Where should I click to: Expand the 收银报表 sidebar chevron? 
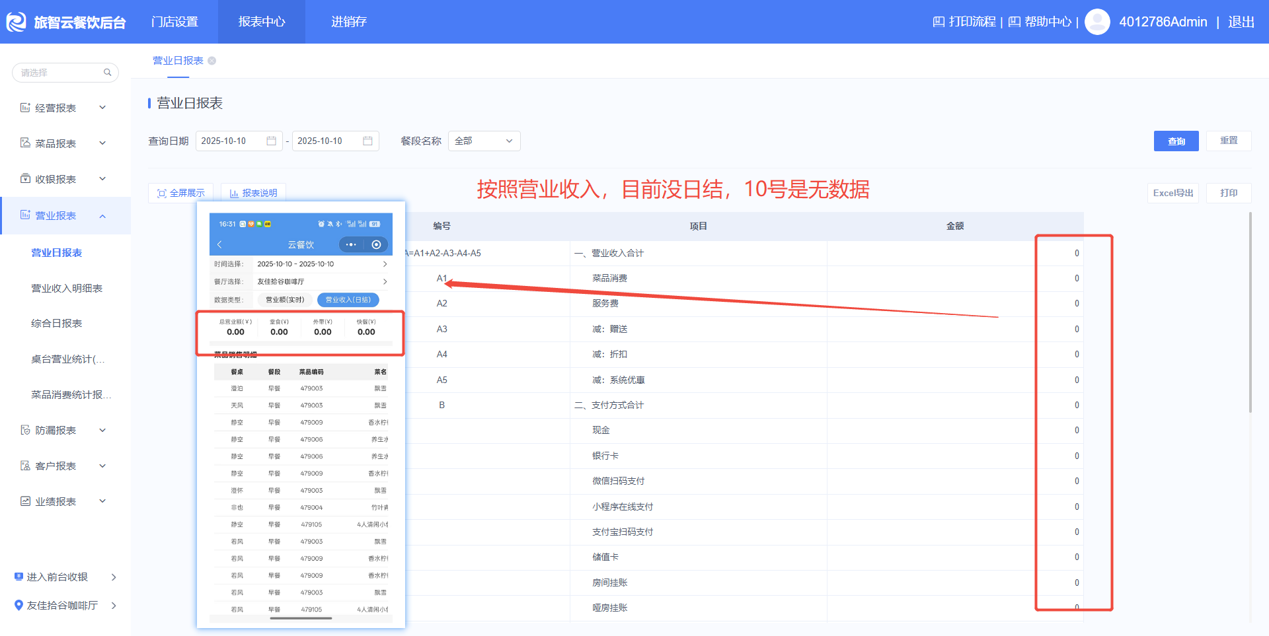click(x=102, y=179)
